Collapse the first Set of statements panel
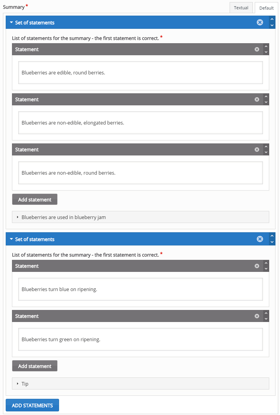Image resolution: width=280 pixels, height=415 pixels. tap(11, 23)
